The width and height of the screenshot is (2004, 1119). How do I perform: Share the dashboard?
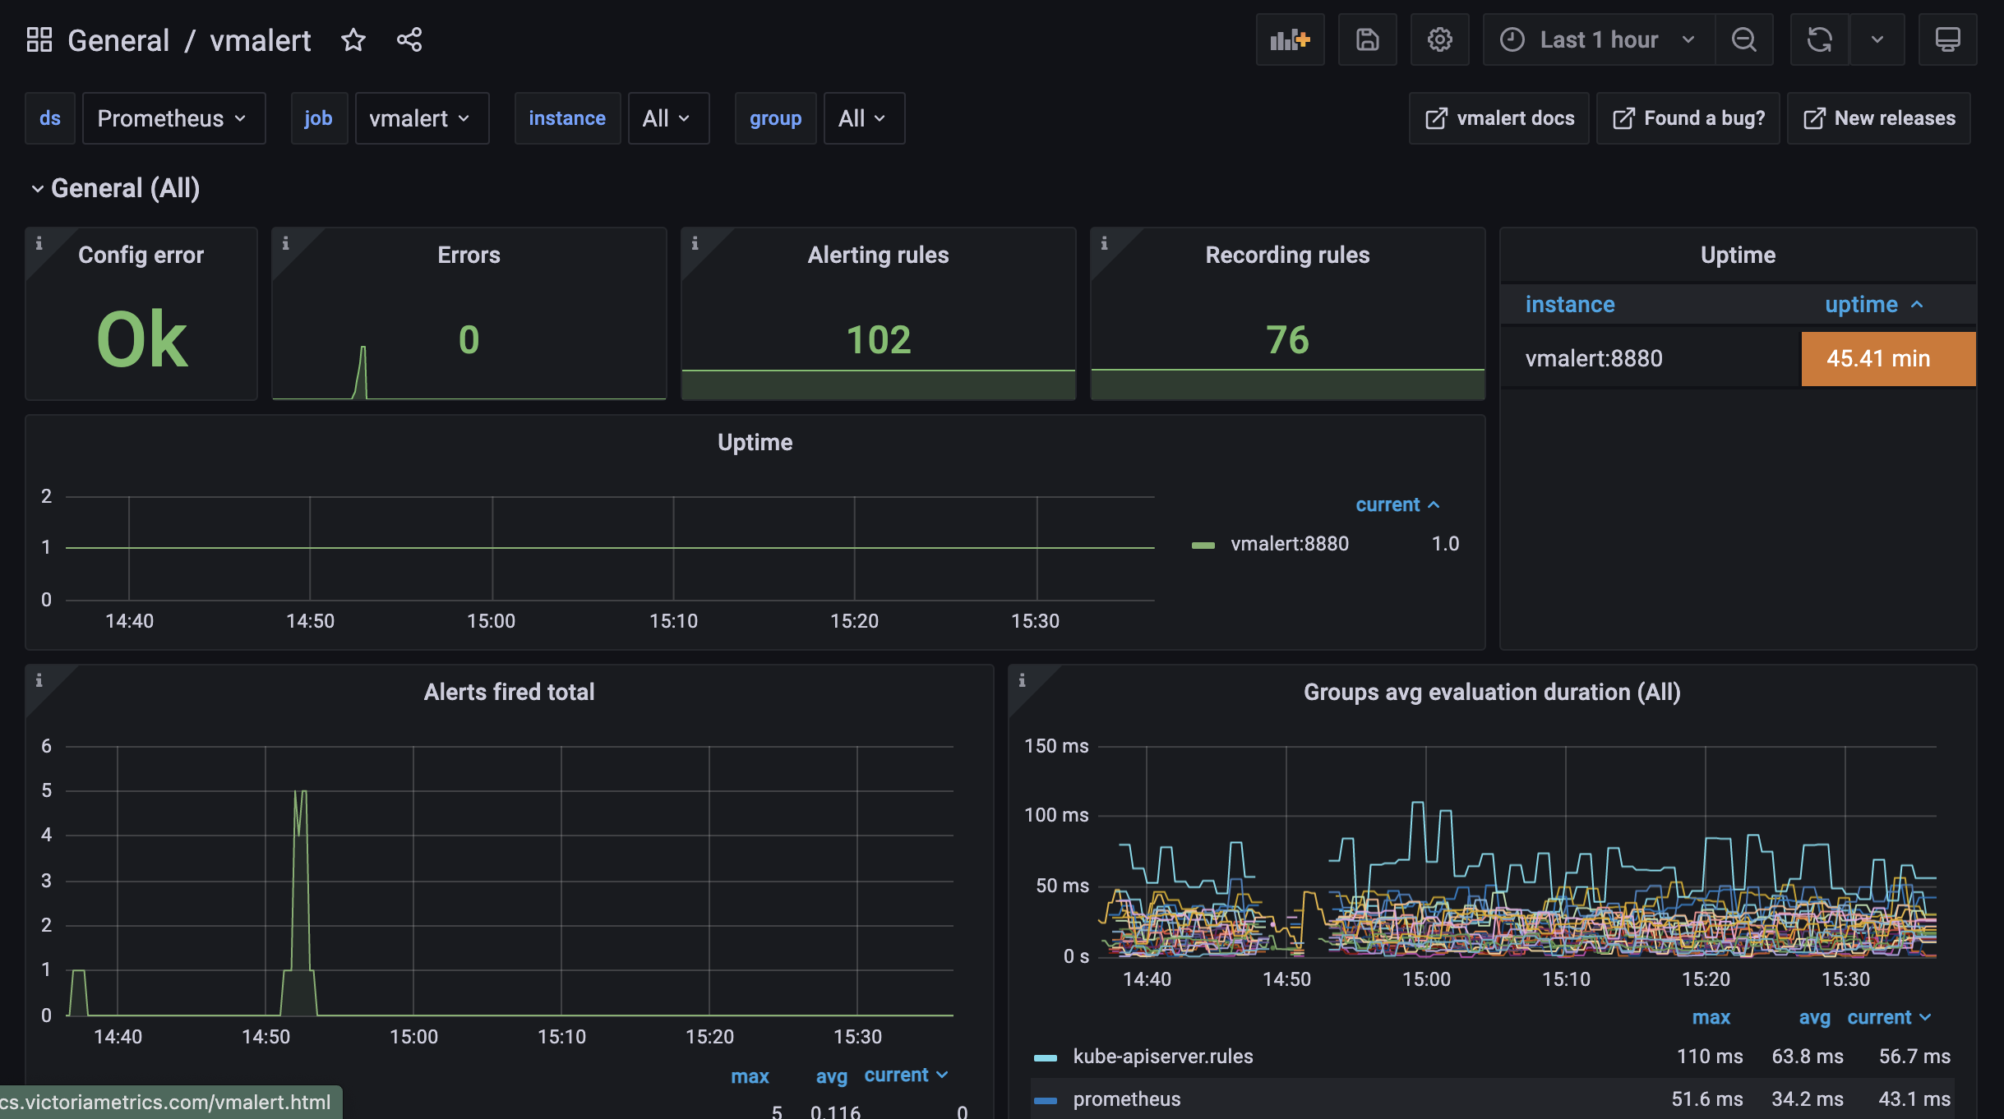point(409,39)
